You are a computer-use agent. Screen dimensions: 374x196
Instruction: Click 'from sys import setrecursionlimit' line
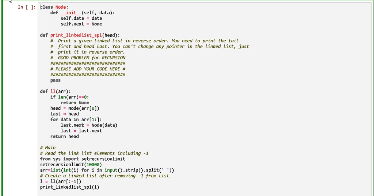coord(83,159)
